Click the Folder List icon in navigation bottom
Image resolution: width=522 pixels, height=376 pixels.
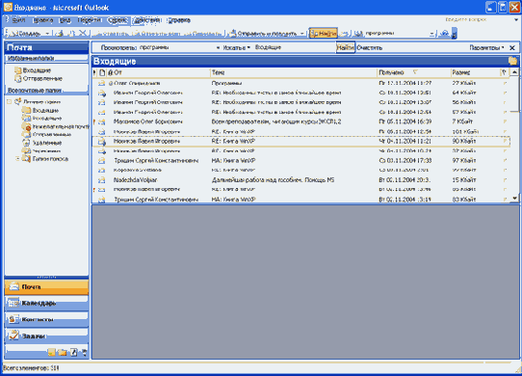(63, 352)
